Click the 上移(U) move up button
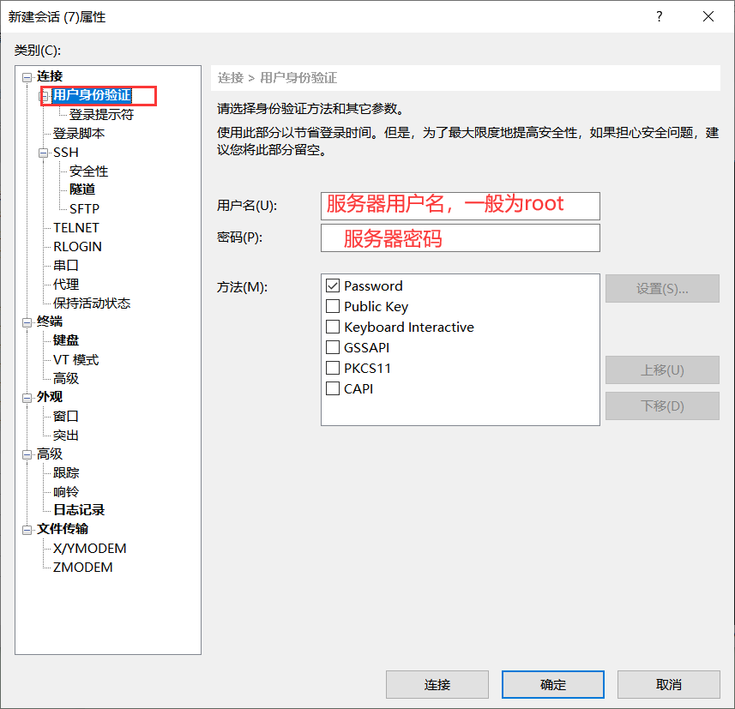The width and height of the screenshot is (735, 709). pos(662,370)
